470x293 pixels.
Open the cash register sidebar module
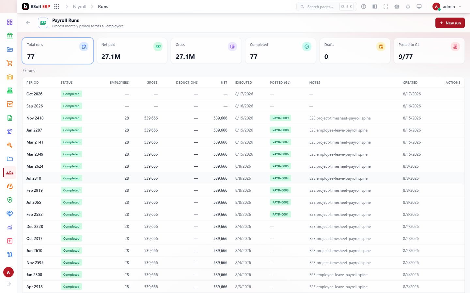coord(10,91)
